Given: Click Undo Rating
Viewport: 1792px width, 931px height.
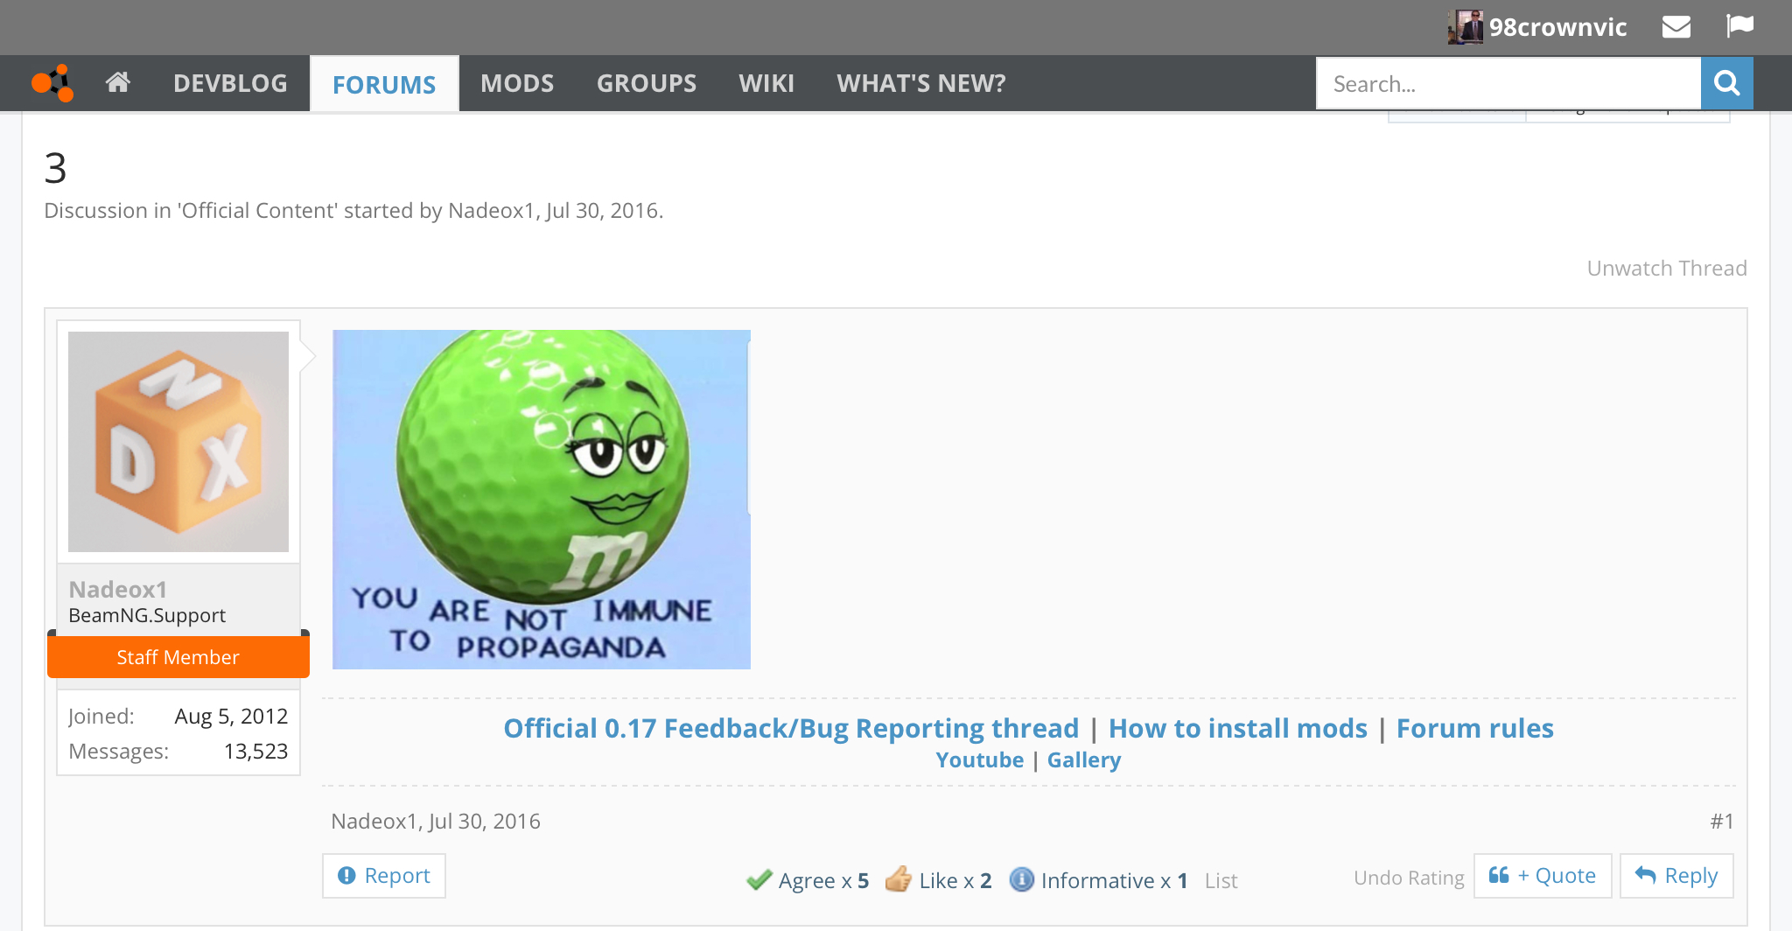Looking at the screenshot, I should click(x=1409, y=878).
